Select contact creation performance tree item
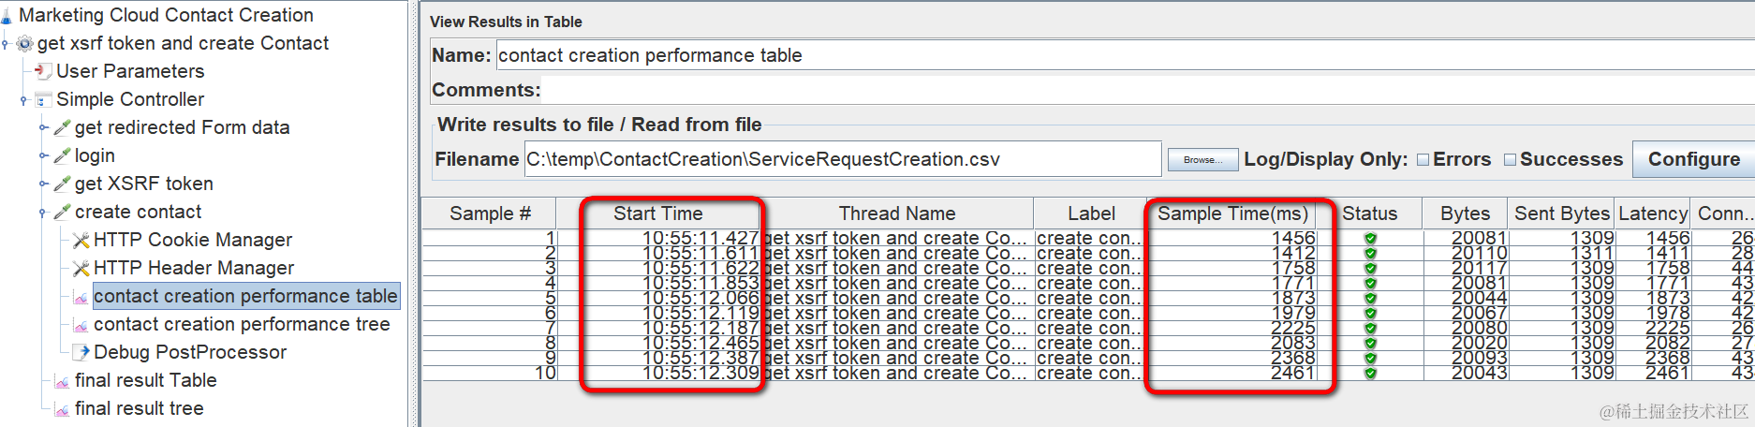The height and width of the screenshot is (427, 1755). 242,324
